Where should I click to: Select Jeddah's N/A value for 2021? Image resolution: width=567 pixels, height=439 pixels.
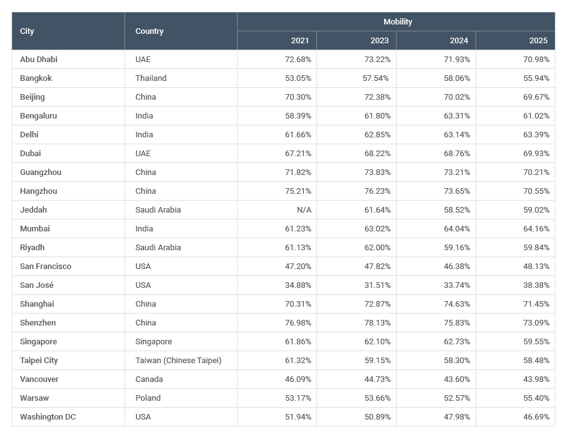(x=304, y=210)
